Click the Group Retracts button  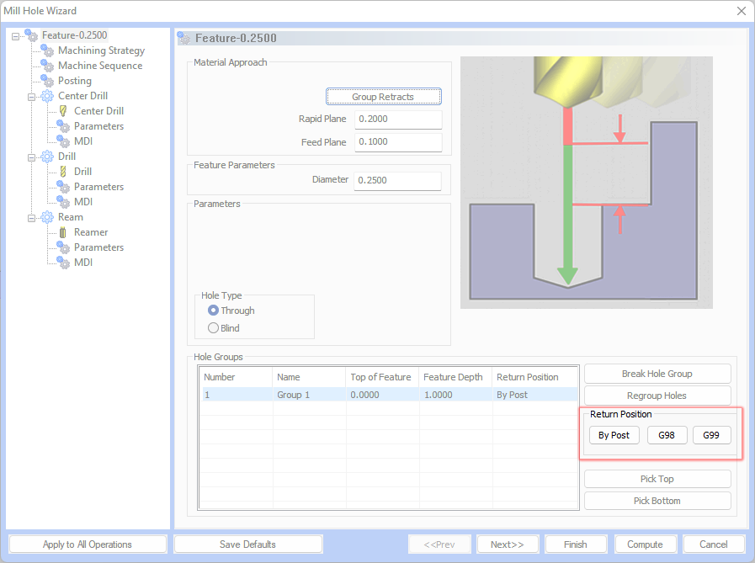[383, 96]
